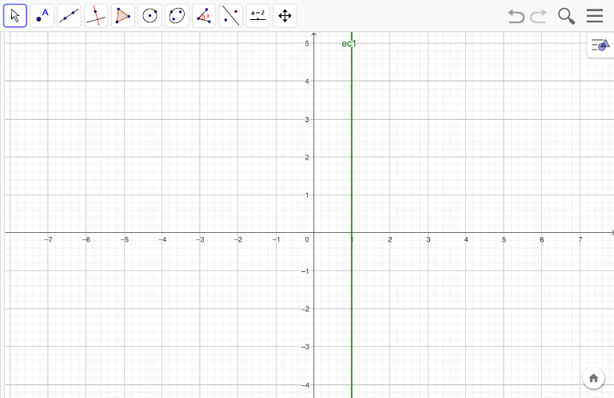Open the style bar toggle button
Viewport: 614px width, 398px height.
click(600, 45)
